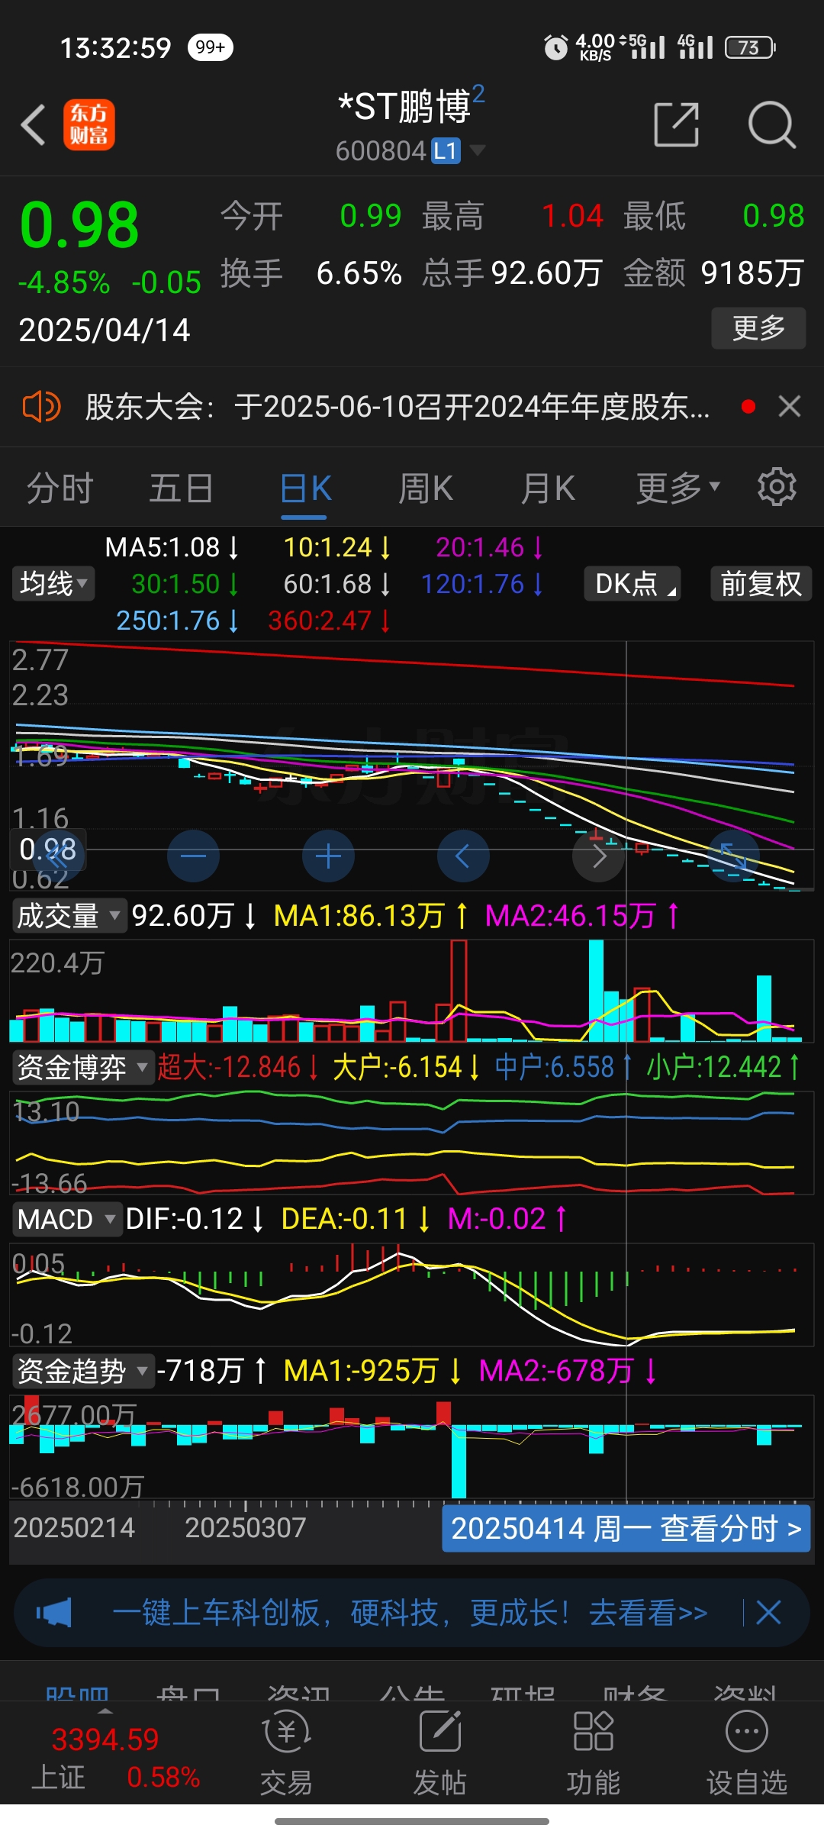Open the DK点 dropdown
This screenshot has height=1841, width=824.
click(632, 584)
